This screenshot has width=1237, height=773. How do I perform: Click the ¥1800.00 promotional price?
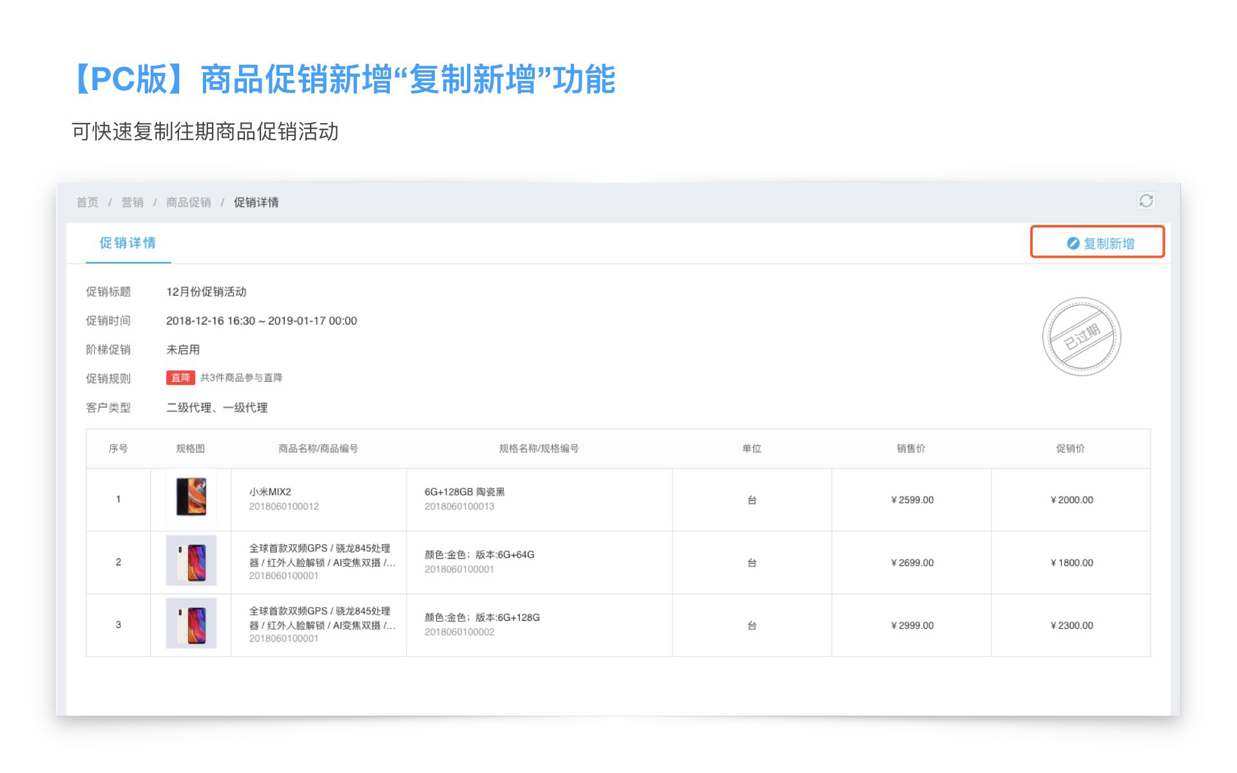(x=1071, y=562)
